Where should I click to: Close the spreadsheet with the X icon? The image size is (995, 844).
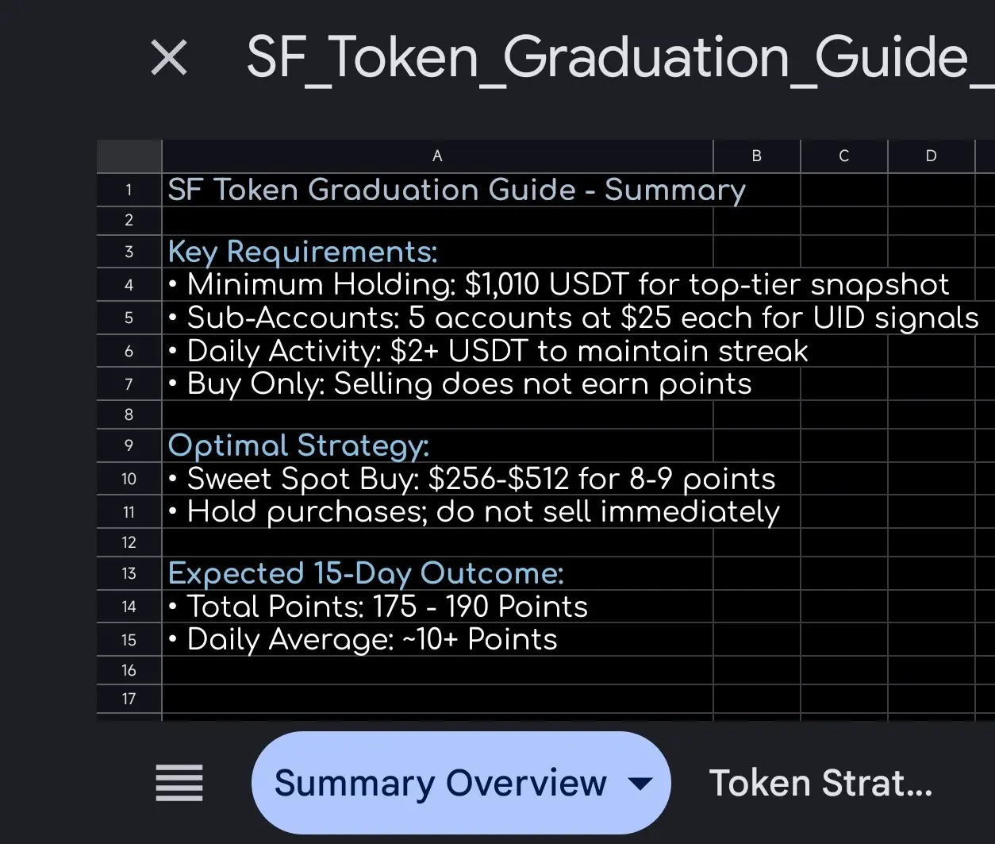pos(169,59)
